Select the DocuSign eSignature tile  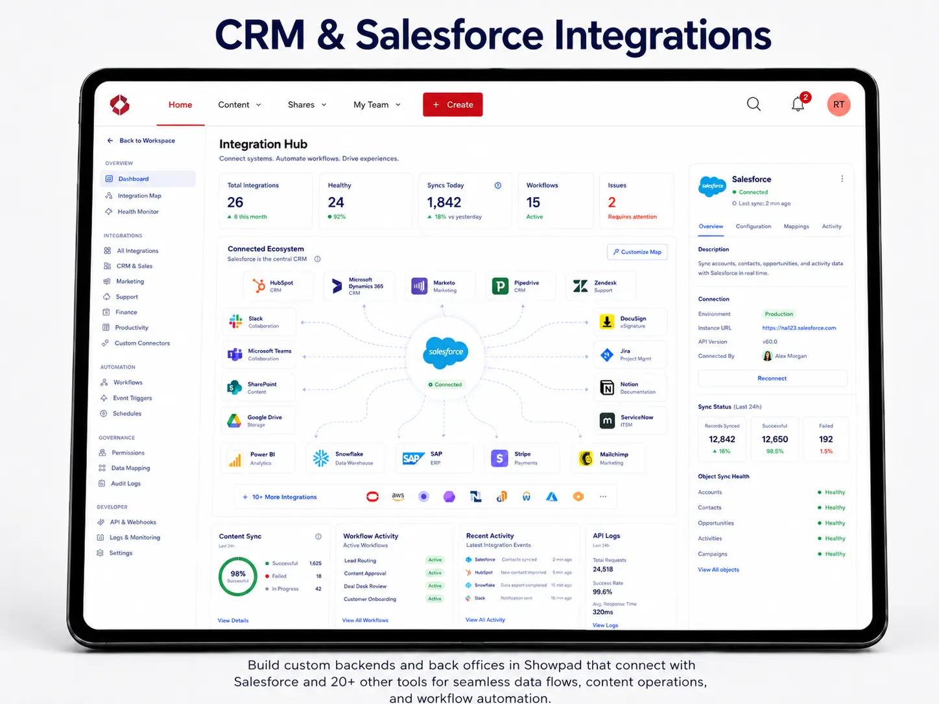(x=630, y=322)
